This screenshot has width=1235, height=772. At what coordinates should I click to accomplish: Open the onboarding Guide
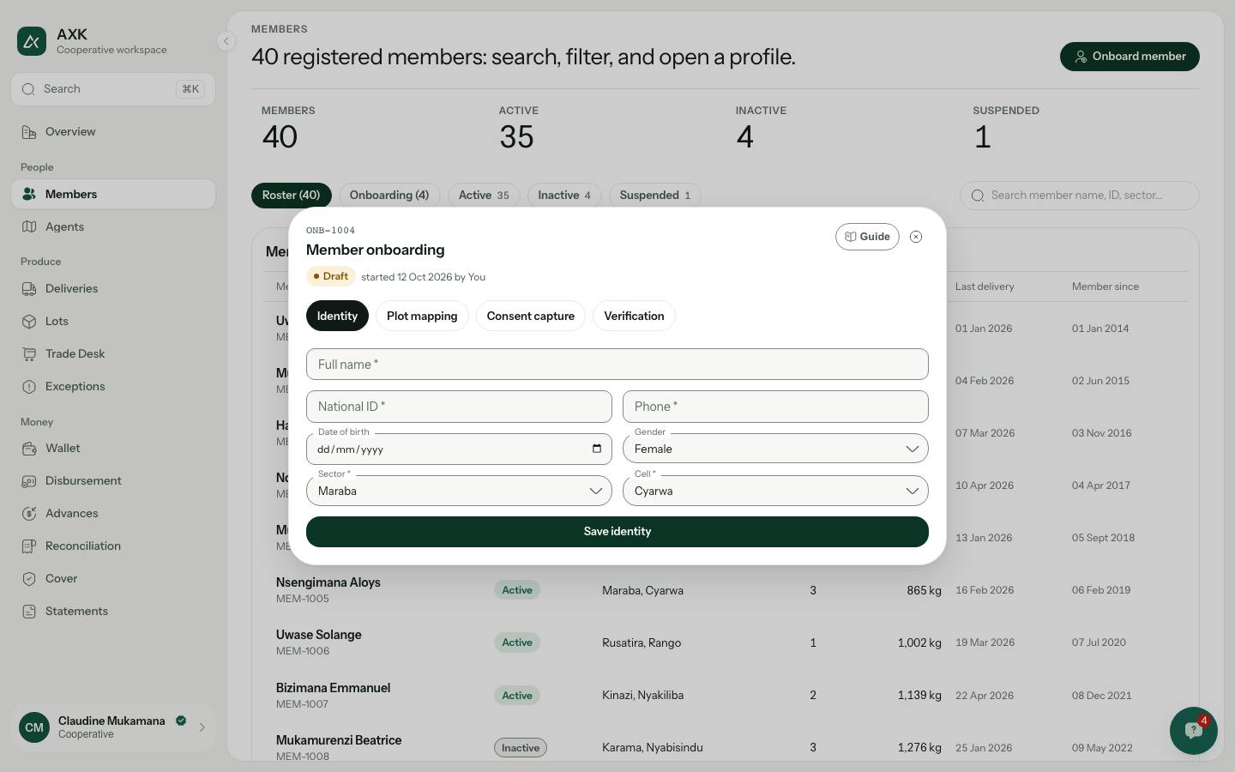(867, 237)
